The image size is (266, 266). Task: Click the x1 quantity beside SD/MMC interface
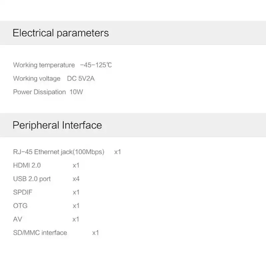tap(95, 233)
